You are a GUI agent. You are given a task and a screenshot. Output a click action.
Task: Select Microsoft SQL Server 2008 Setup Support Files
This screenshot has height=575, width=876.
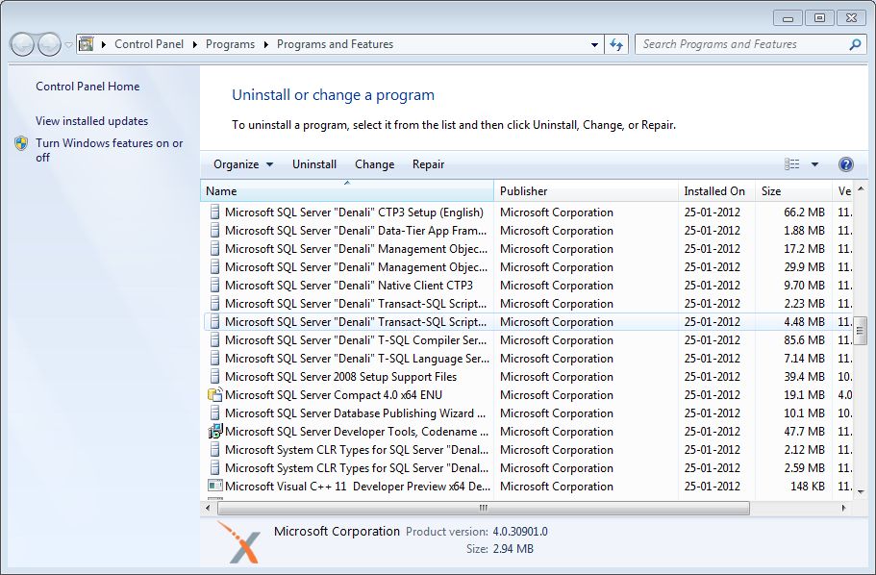point(340,377)
